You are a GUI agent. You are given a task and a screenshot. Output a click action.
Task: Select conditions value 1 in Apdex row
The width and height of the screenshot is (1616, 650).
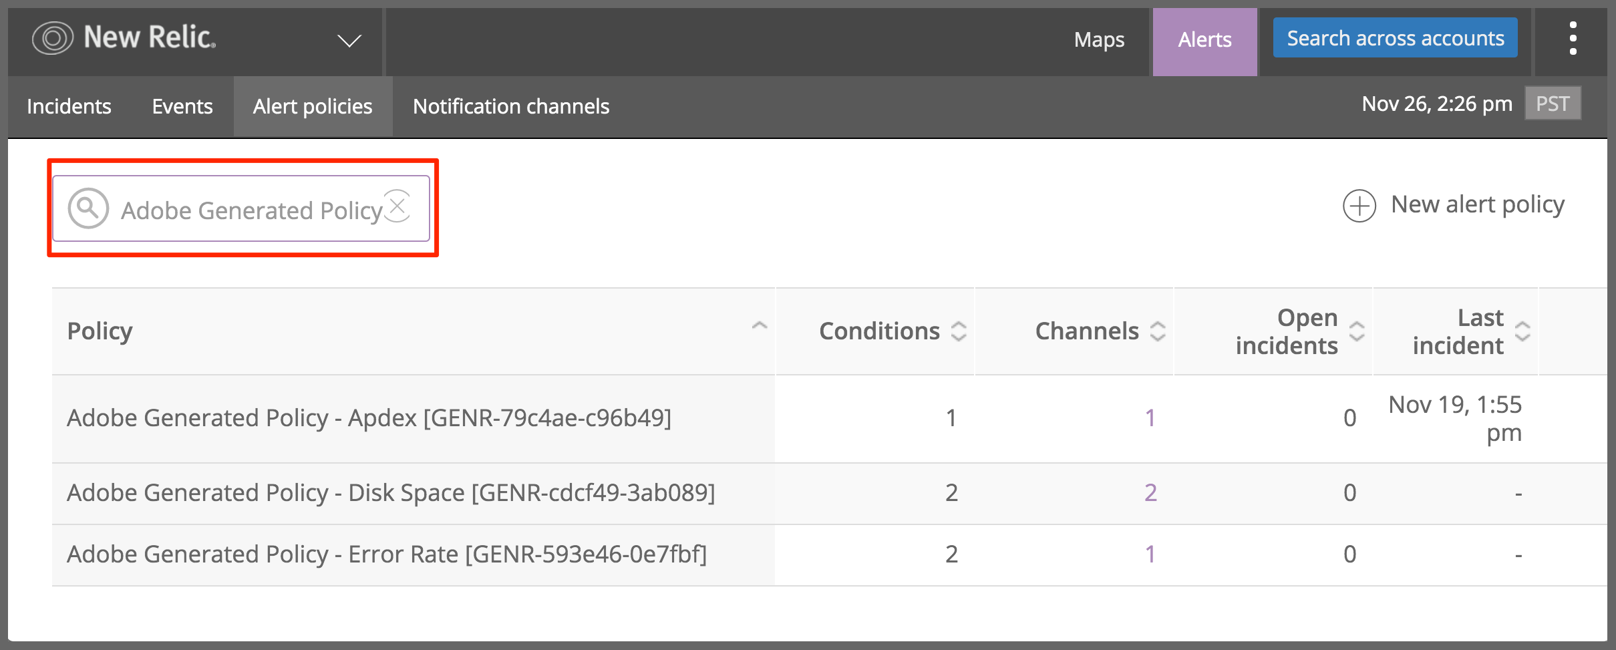click(x=951, y=418)
